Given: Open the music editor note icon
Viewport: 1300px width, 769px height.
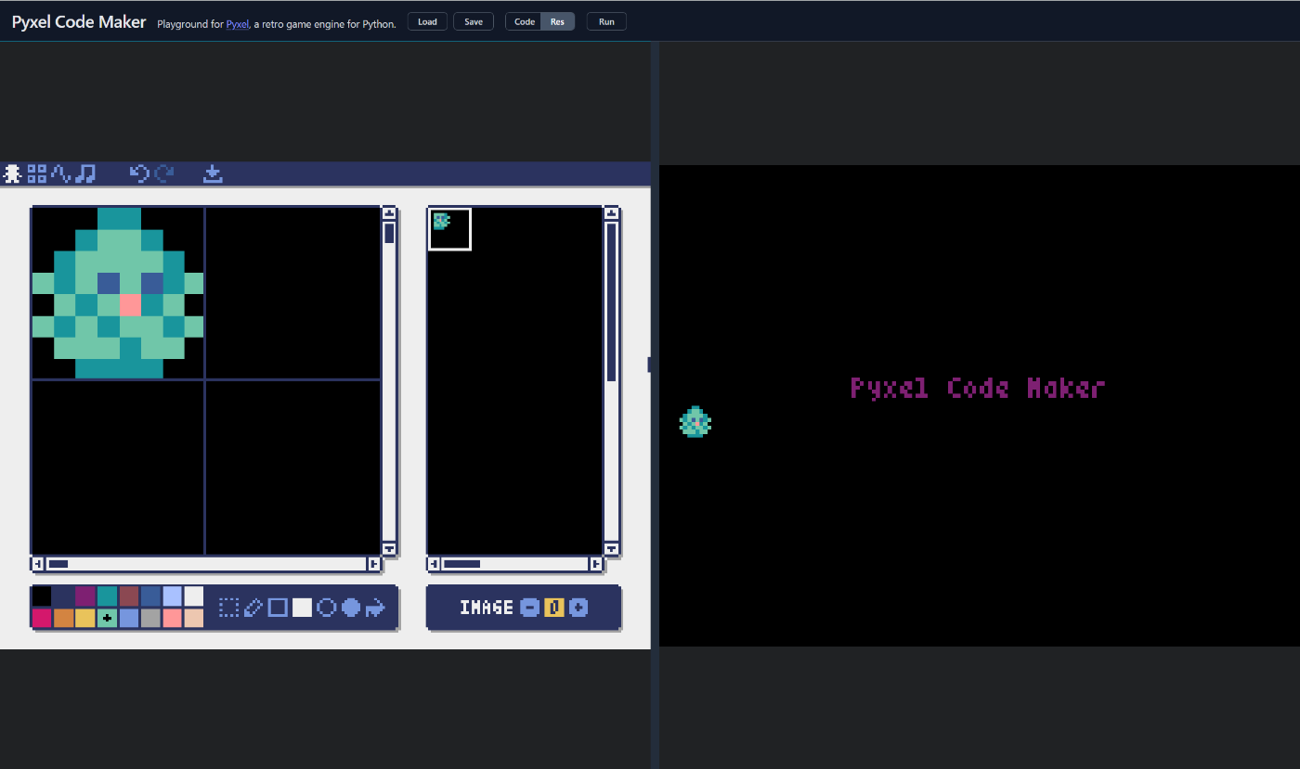Looking at the screenshot, I should pos(85,173).
